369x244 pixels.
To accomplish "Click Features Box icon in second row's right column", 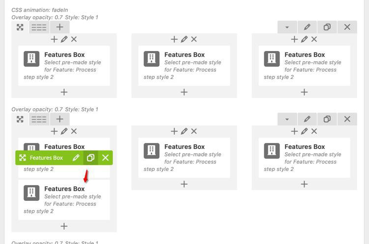I will [272, 151].
